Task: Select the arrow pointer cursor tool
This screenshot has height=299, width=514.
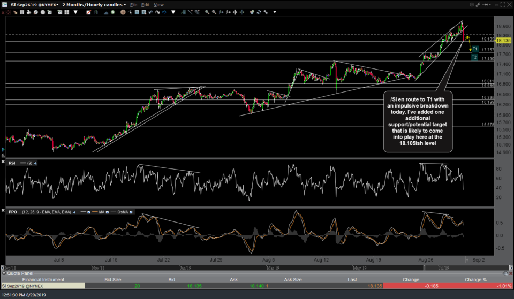Action: (130, 12)
